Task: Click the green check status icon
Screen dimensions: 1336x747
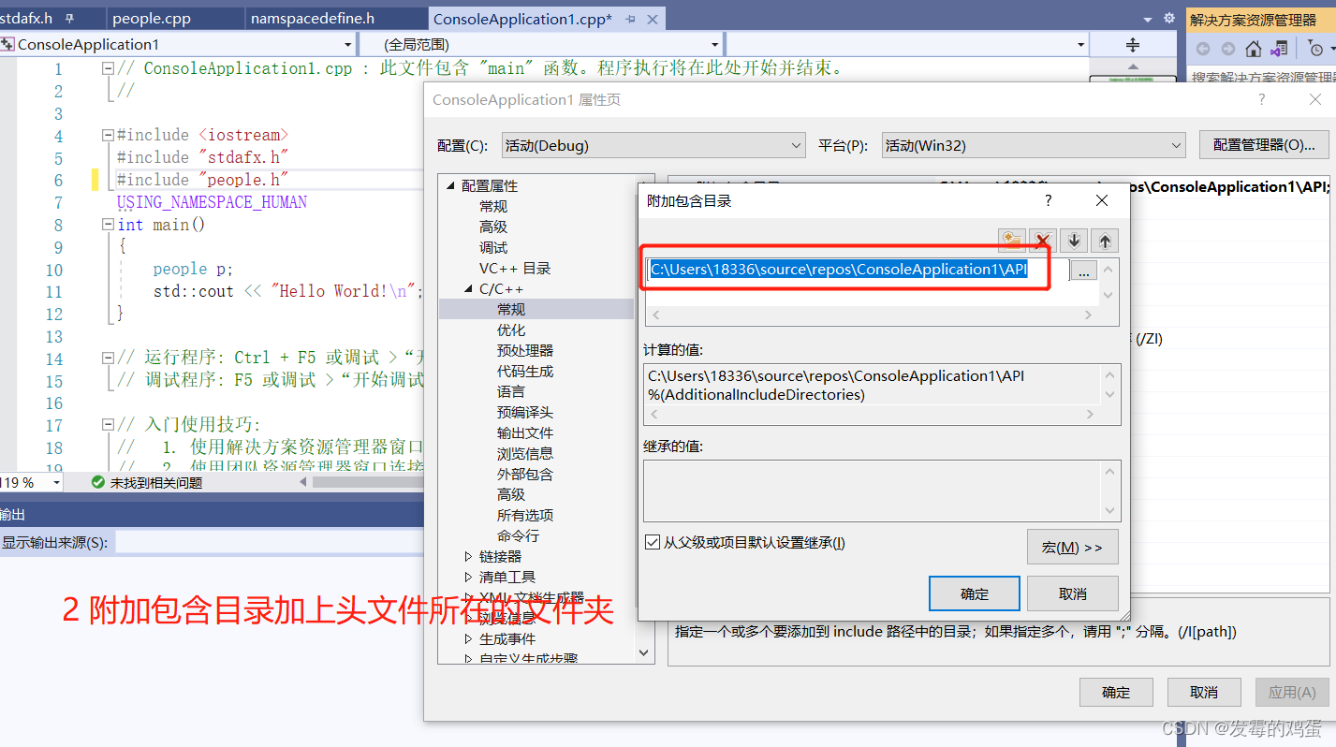Action: click(x=98, y=482)
